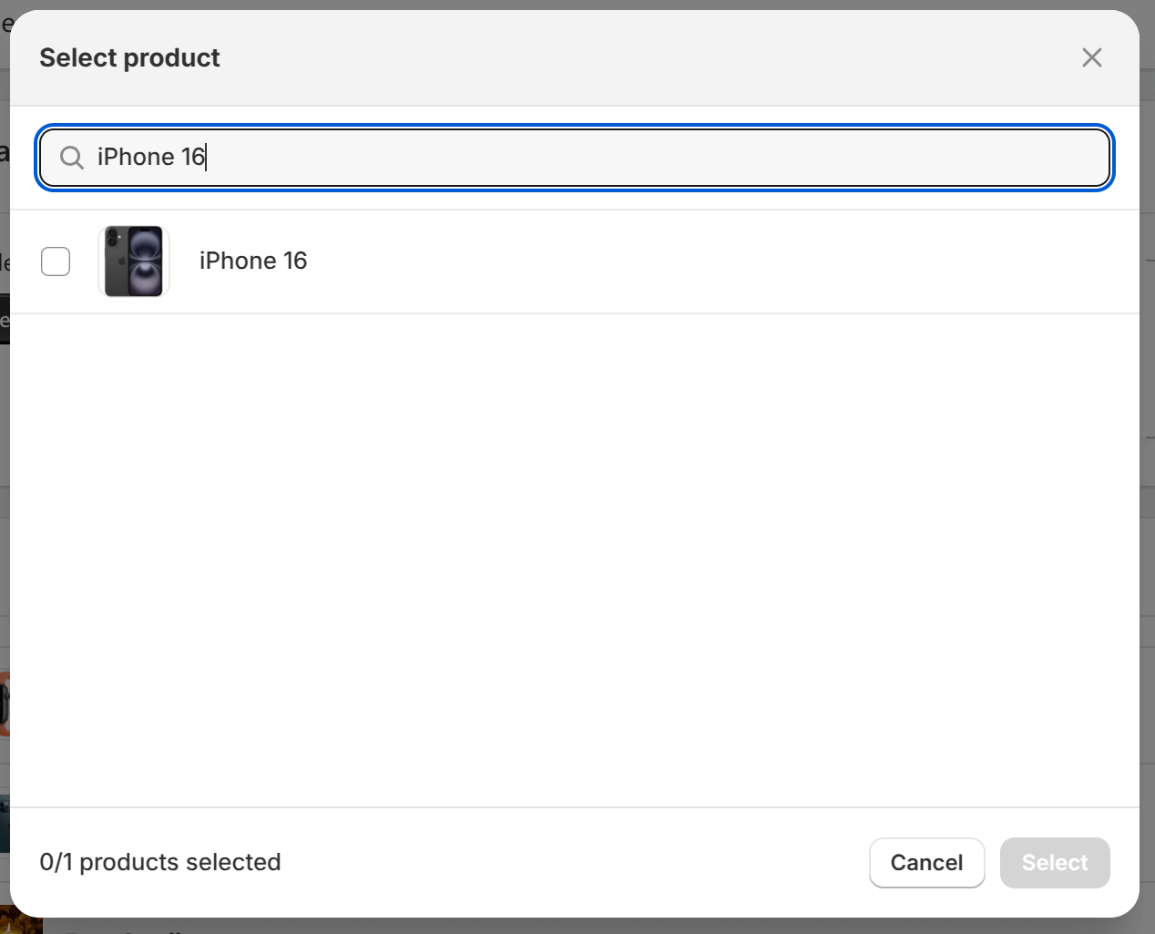Click the greyed-out Select button
Viewport: 1155px width, 934px height.
click(1055, 863)
